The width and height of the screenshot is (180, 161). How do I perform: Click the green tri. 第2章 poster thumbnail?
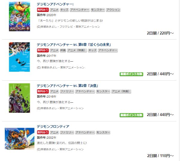pyautogui.click(x=19, y=98)
